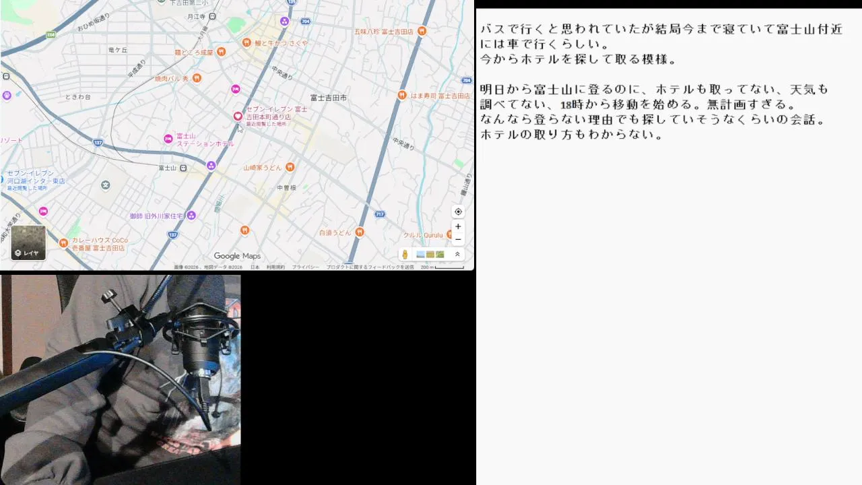Select the purple pin above 鰻と牛かつ さくや
The image size is (862, 485).
[x=284, y=21]
